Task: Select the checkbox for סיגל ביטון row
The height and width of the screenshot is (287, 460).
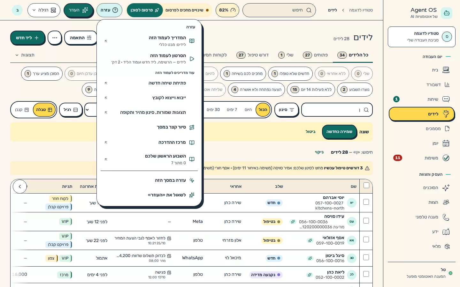Action: pos(366,257)
